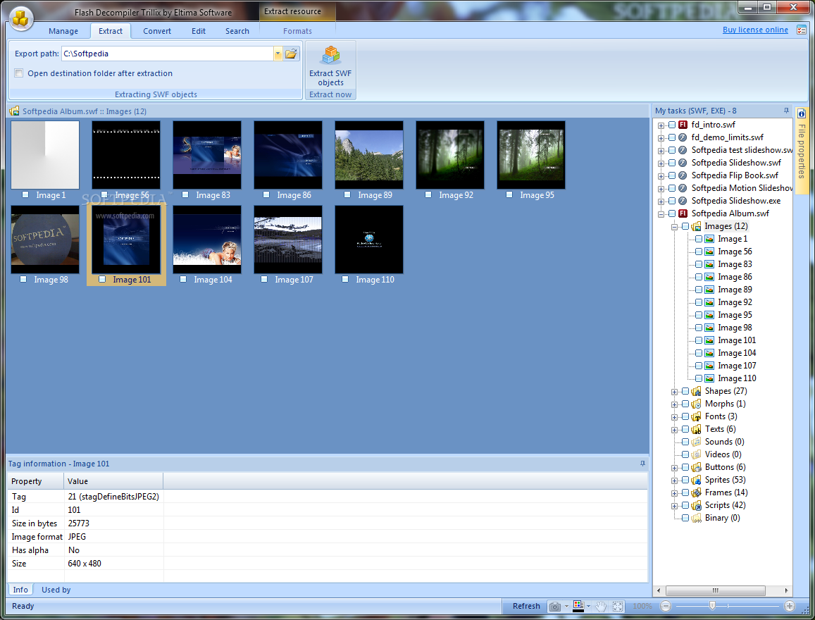Switch to the Convert ribbon tab
Image resolution: width=815 pixels, height=620 pixels.
pyautogui.click(x=157, y=31)
